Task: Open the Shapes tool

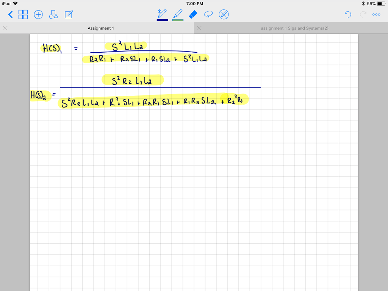Action: click(53, 14)
